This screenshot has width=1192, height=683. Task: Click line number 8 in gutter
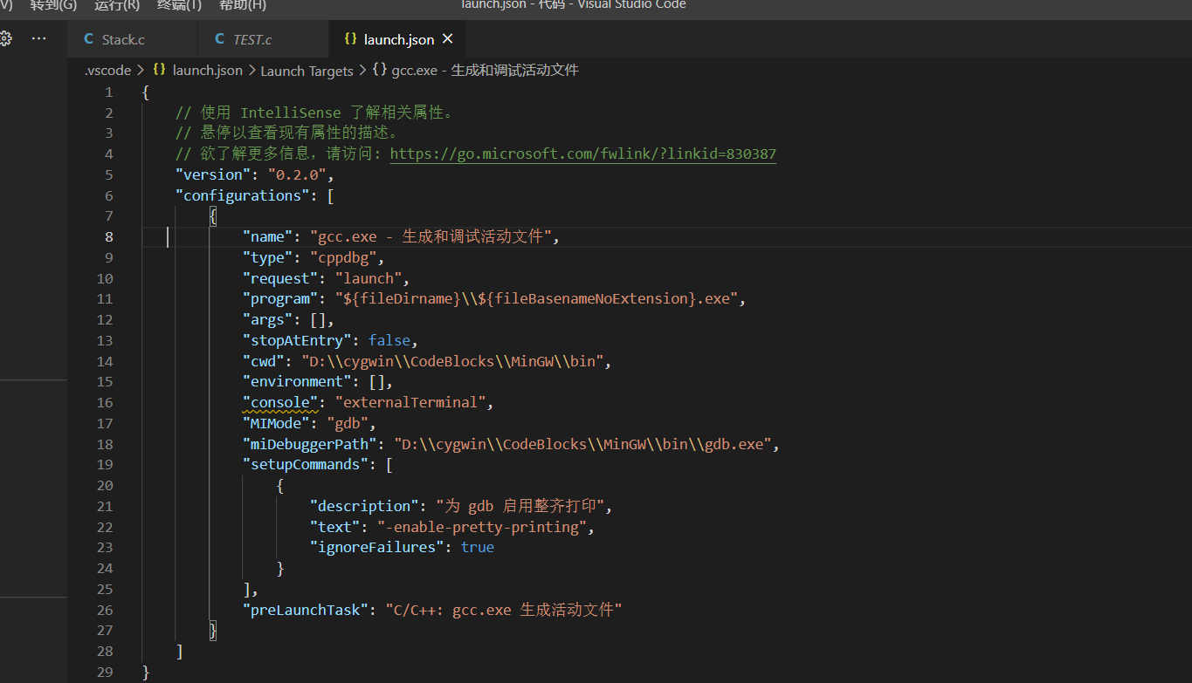click(x=108, y=237)
